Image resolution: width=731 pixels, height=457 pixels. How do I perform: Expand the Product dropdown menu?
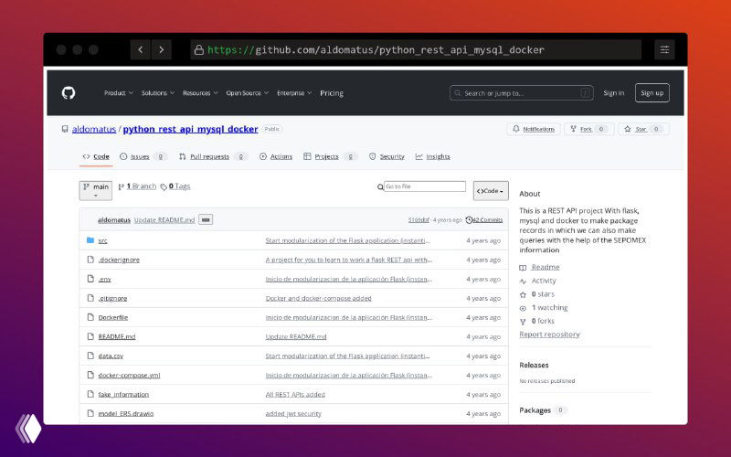click(119, 93)
